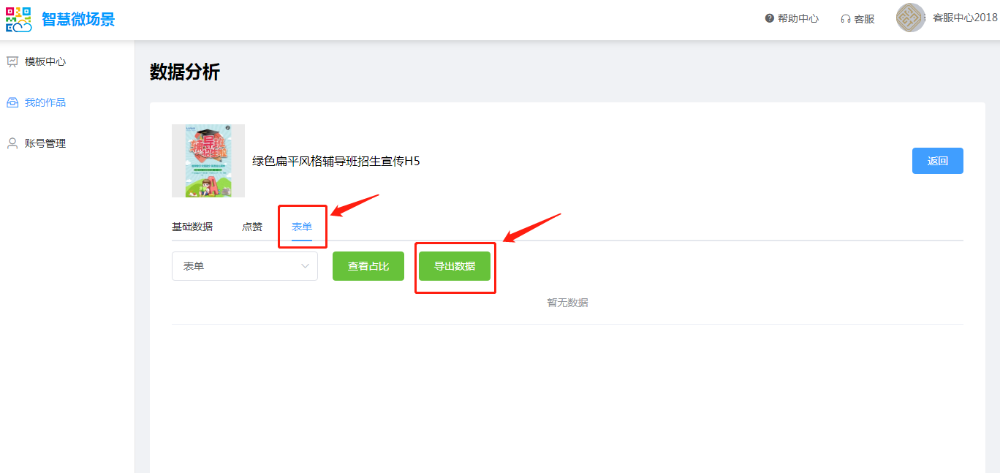Click the blue 返回 button
Screen dimensions: 1000x473
pos(938,161)
